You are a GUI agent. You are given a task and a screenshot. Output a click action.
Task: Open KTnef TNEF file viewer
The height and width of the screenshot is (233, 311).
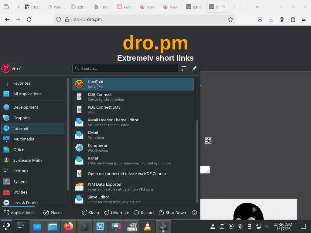click(x=133, y=160)
